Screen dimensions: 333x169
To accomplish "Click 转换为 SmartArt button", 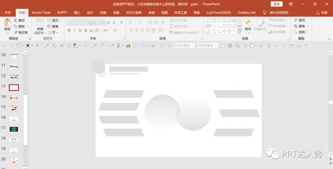I will [x=185, y=32].
